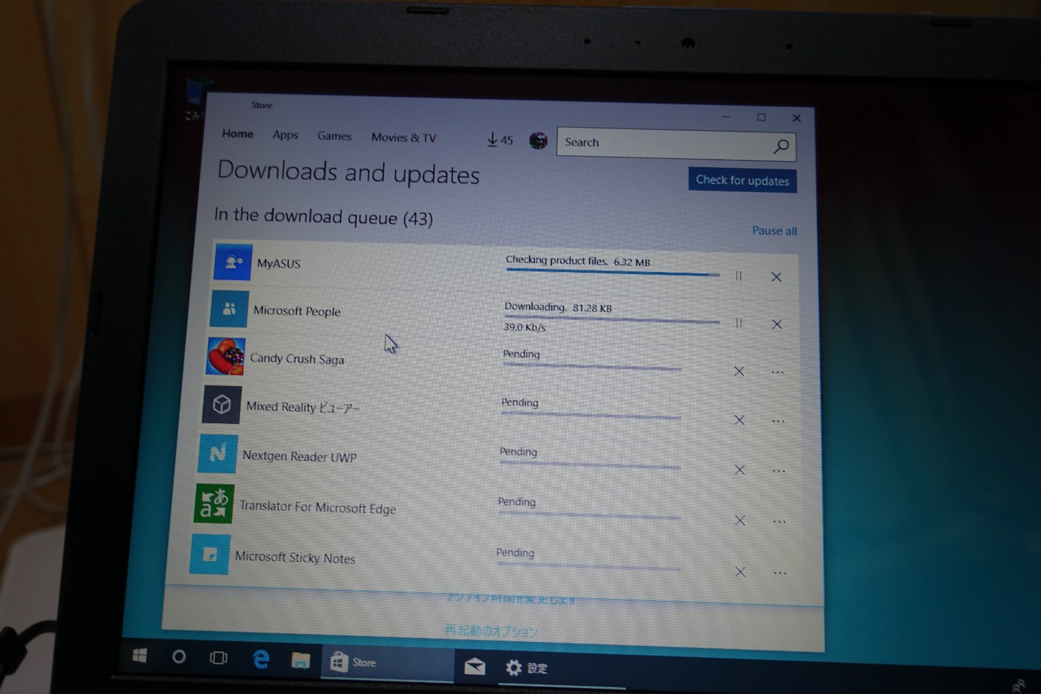Switch to Store taskbar button

[x=388, y=663]
